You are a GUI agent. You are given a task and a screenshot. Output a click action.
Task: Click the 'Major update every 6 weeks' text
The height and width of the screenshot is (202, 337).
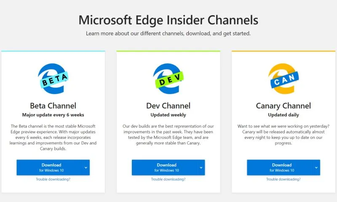tap(53, 114)
